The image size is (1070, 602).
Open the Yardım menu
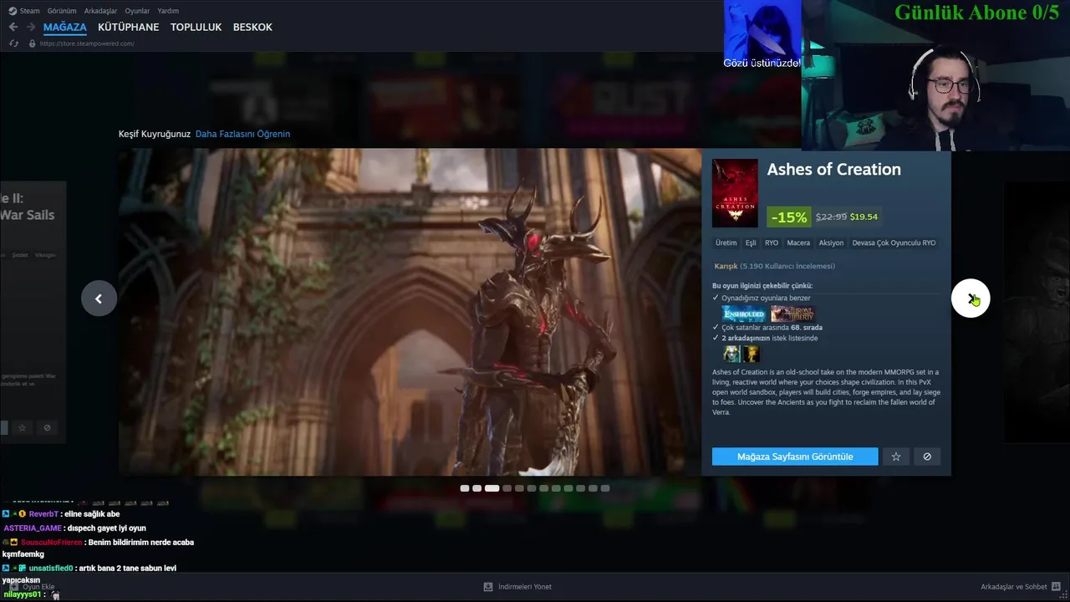pos(168,11)
